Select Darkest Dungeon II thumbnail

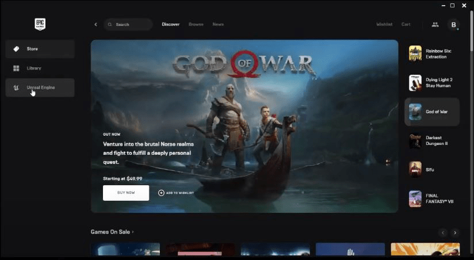pos(415,140)
